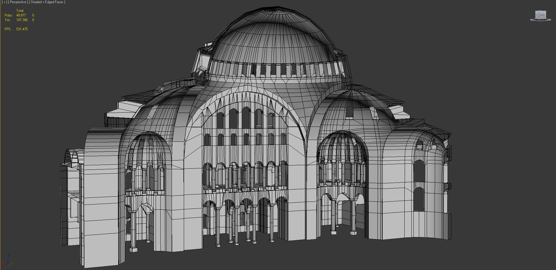Click the Total column header in statistics
This screenshot has height=270, width=556.
19,10
